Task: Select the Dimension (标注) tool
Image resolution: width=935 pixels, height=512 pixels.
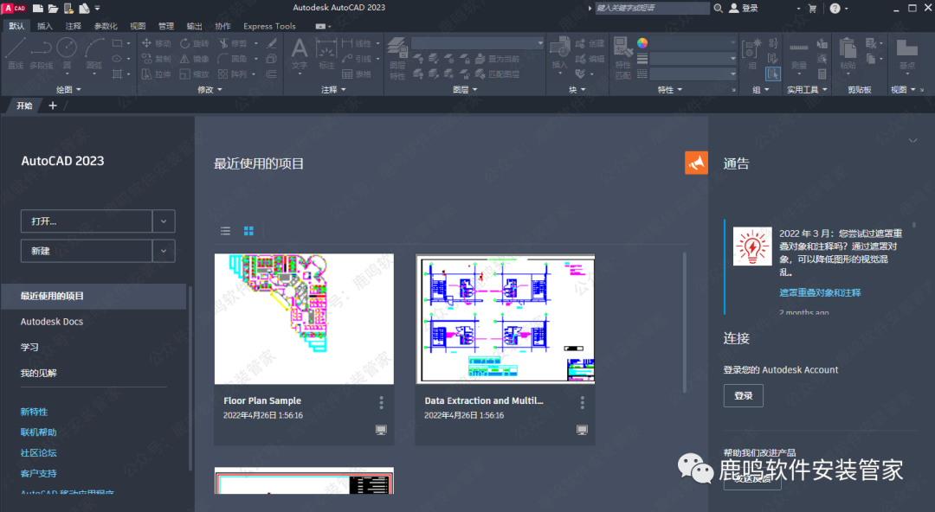Action: tap(326, 54)
